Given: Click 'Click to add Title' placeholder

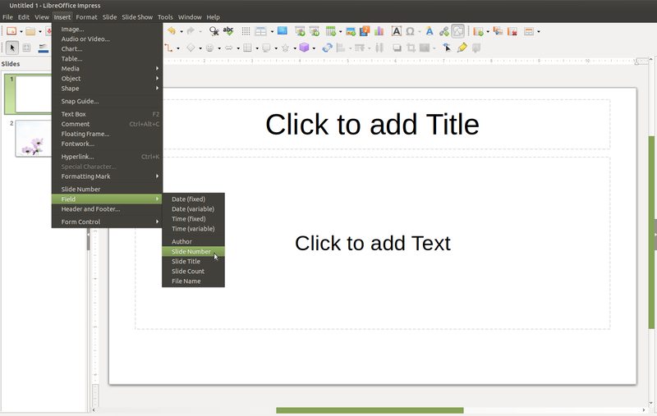Looking at the screenshot, I should [372, 124].
